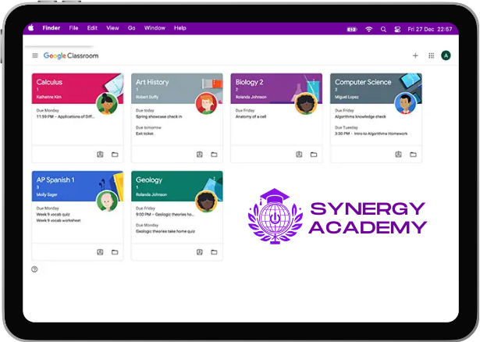Open Geology class Drive folder

pos(215,252)
